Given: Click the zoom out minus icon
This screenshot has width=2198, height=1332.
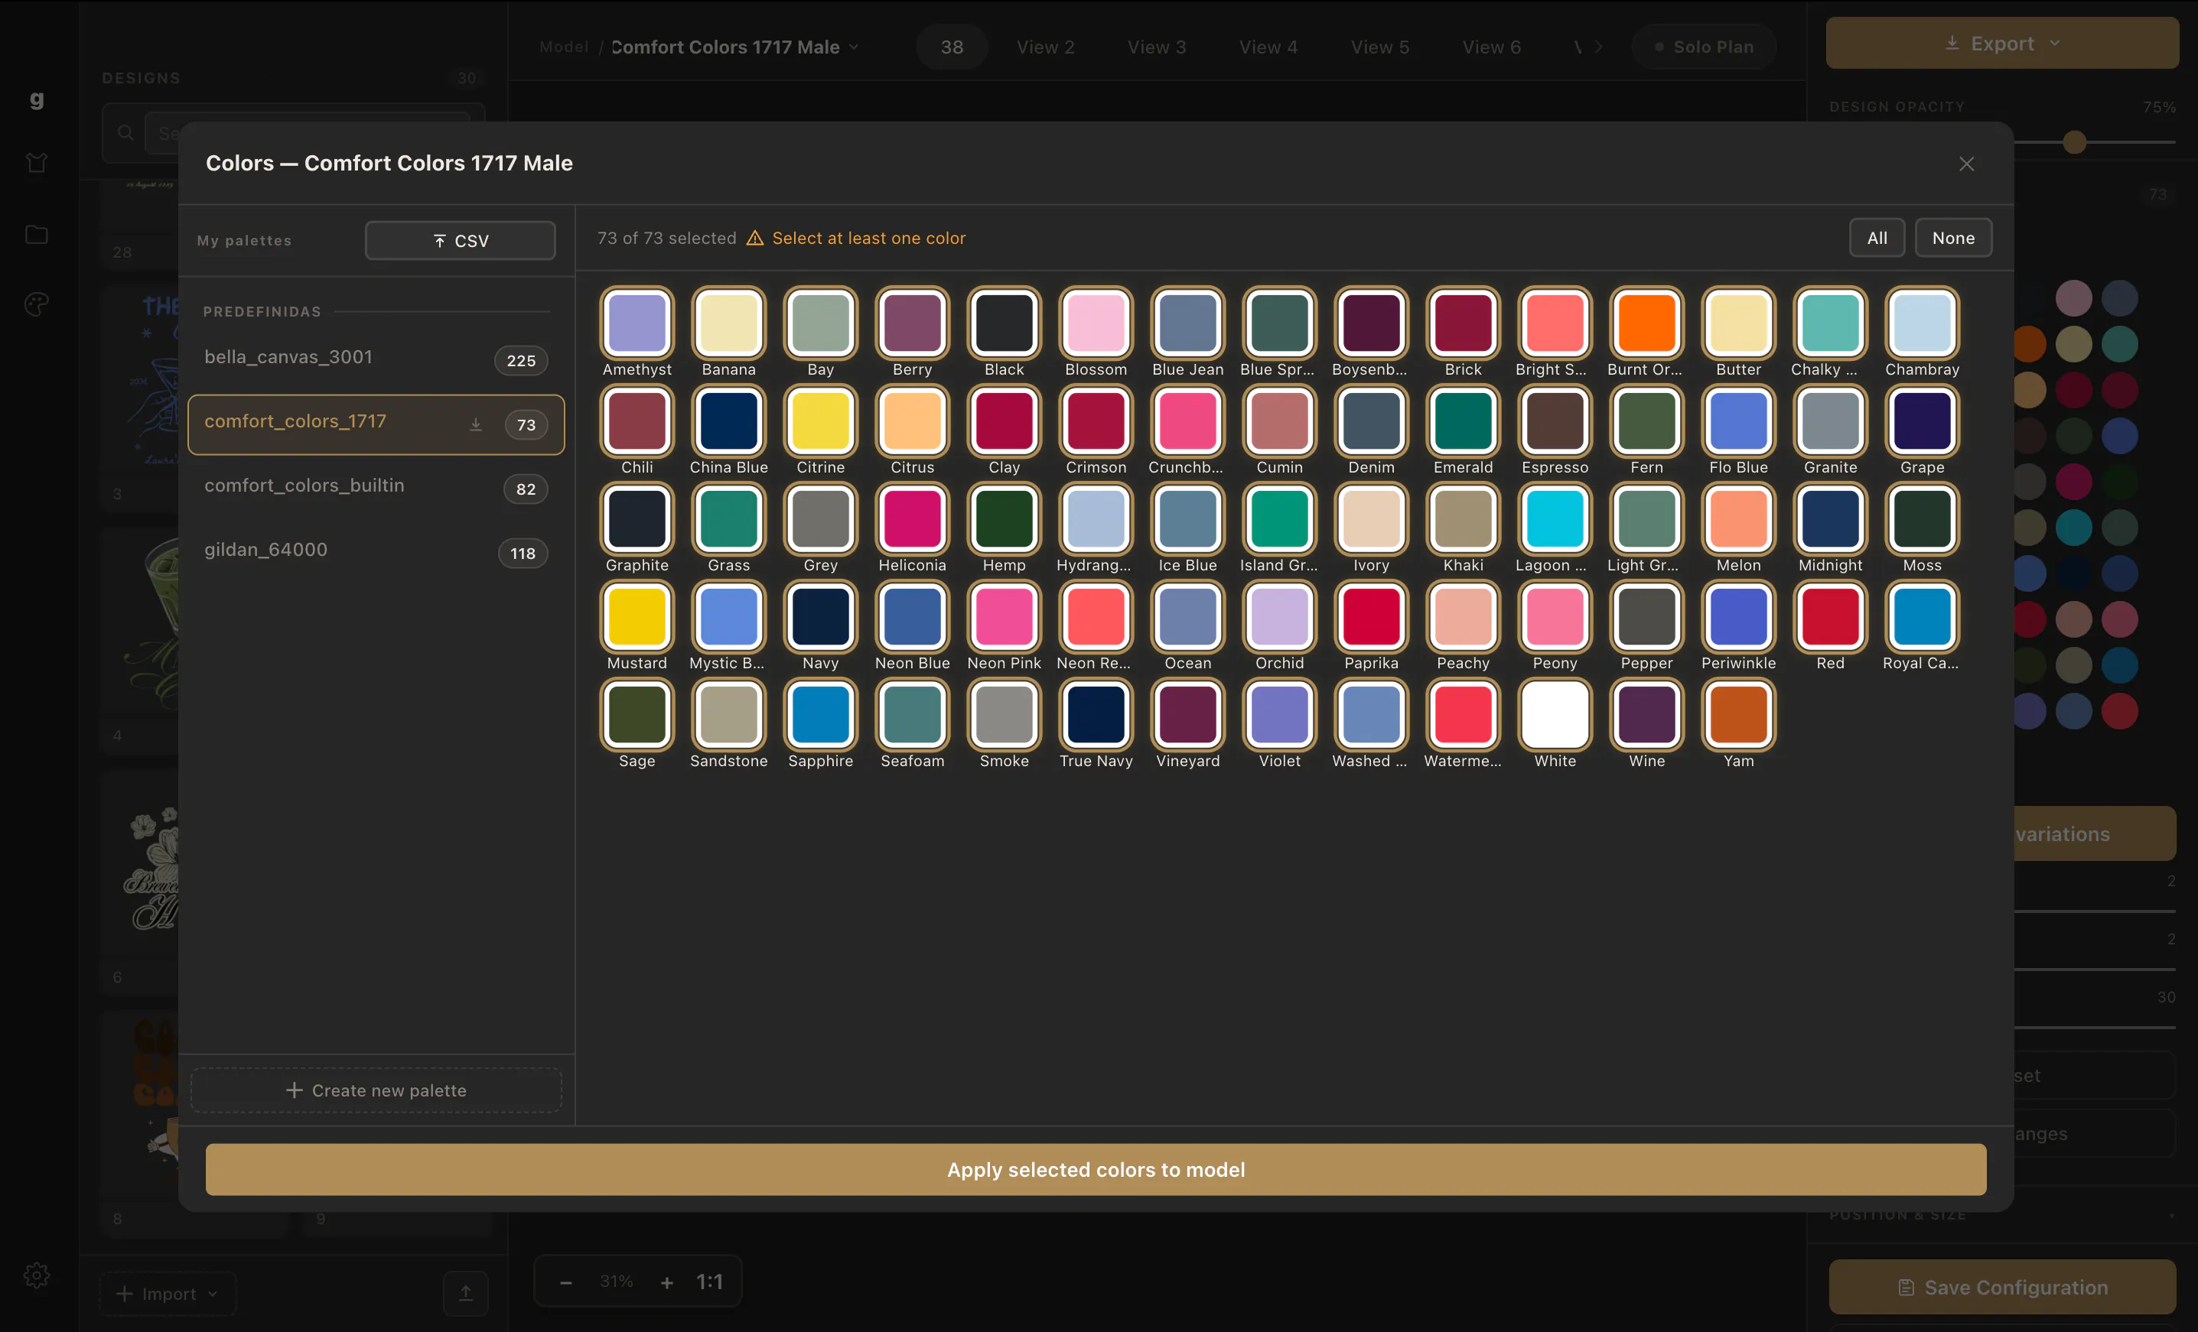Looking at the screenshot, I should point(565,1282).
